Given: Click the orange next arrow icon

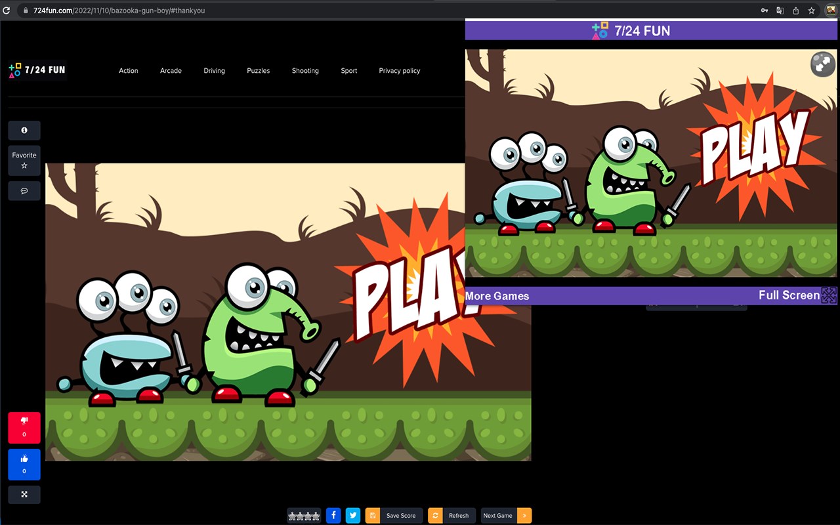Looking at the screenshot, I should click(524, 516).
